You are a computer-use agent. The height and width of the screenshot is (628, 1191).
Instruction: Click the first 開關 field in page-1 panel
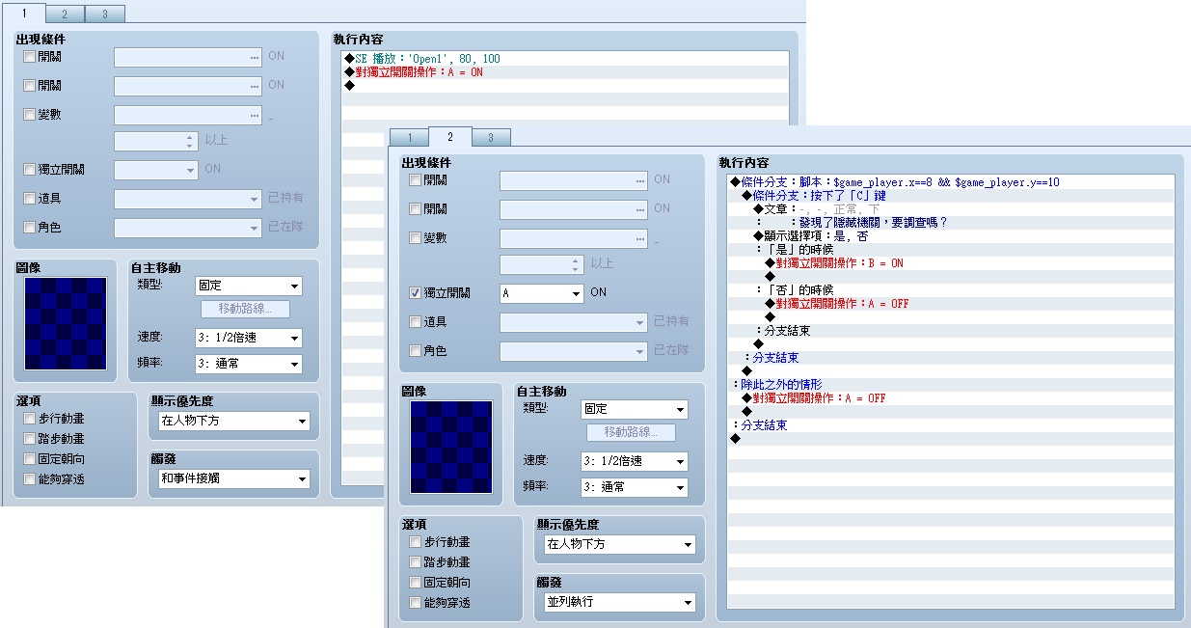click(x=188, y=57)
